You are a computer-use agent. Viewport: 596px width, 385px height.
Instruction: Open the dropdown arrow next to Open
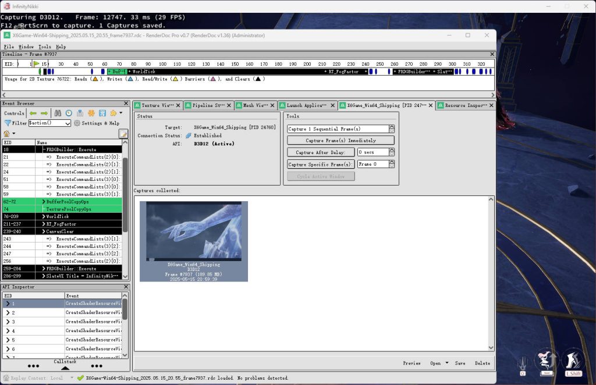pos(446,363)
